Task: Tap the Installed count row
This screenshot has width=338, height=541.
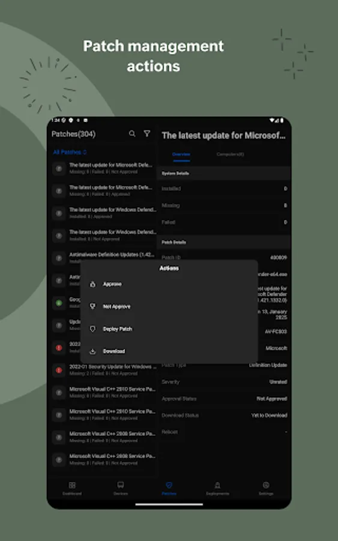Action: (223, 189)
